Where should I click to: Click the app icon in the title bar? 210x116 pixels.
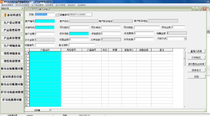[1, 1]
